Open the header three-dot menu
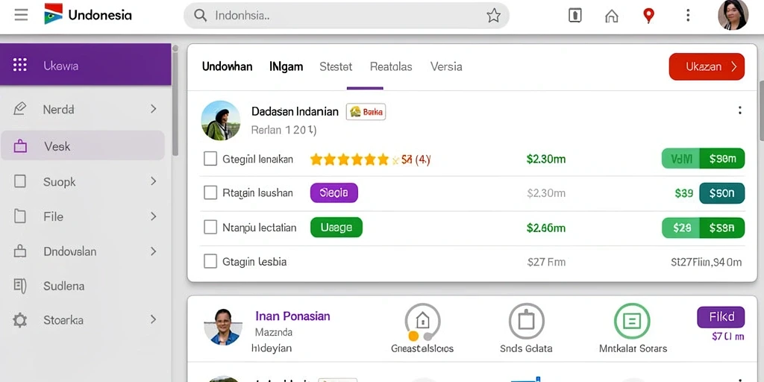This screenshot has height=382, width=764. click(687, 15)
